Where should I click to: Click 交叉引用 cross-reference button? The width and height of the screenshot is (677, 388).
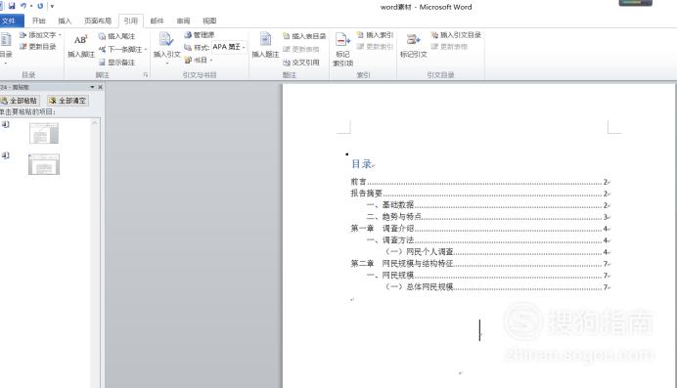coord(301,63)
